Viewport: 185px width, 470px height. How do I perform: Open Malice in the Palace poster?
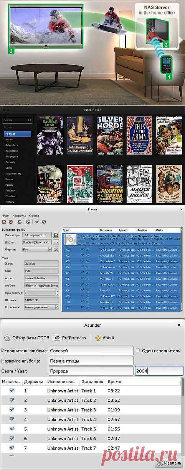140,184
